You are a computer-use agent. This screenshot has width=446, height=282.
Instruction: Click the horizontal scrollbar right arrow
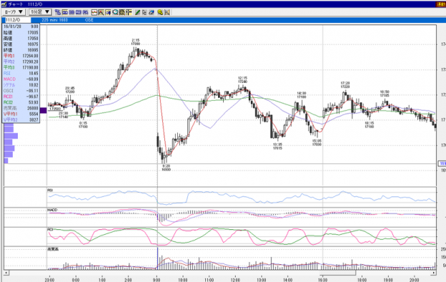tap(433, 273)
